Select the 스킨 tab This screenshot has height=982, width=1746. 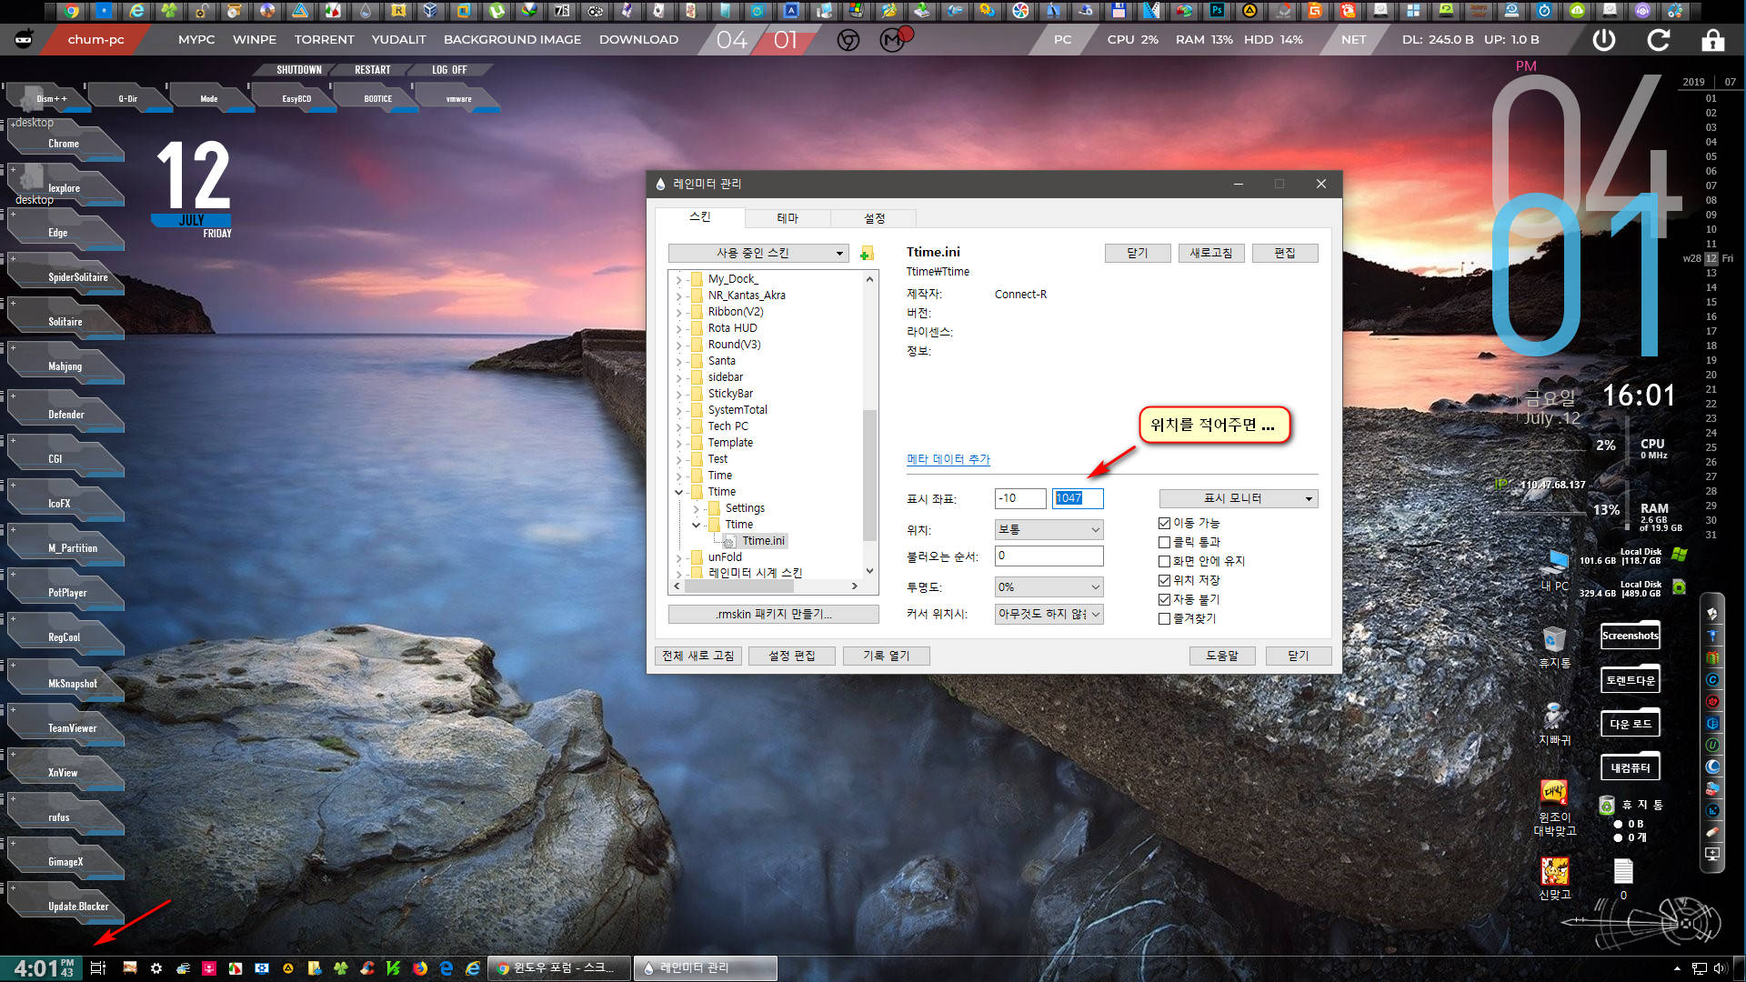[x=699, y=216]
